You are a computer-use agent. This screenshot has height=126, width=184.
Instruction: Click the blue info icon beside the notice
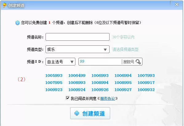[x=18, y=23]
